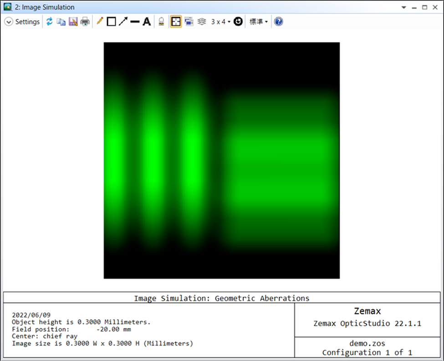Toggle the overlay layers icon

202,22
